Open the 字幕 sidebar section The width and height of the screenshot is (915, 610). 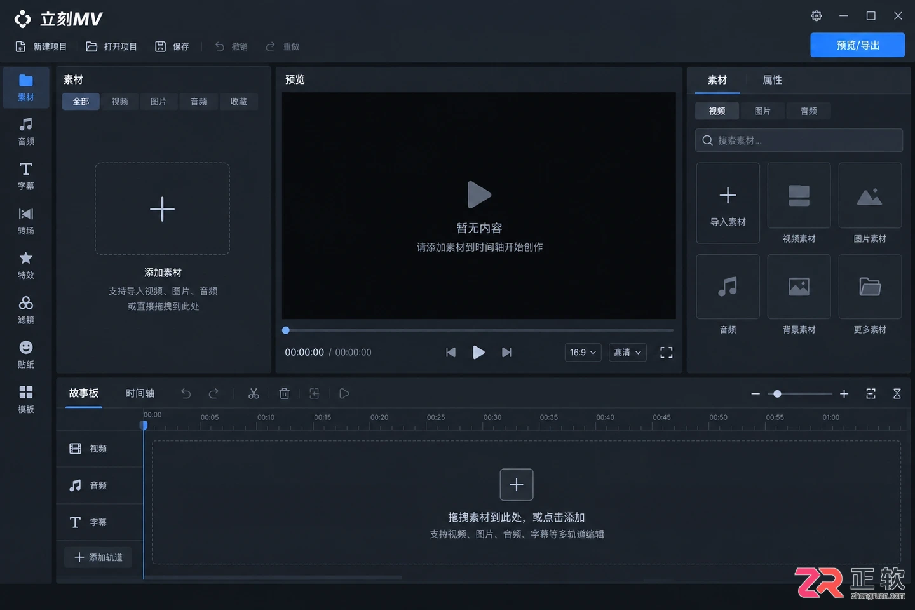[x=26, y=176]
